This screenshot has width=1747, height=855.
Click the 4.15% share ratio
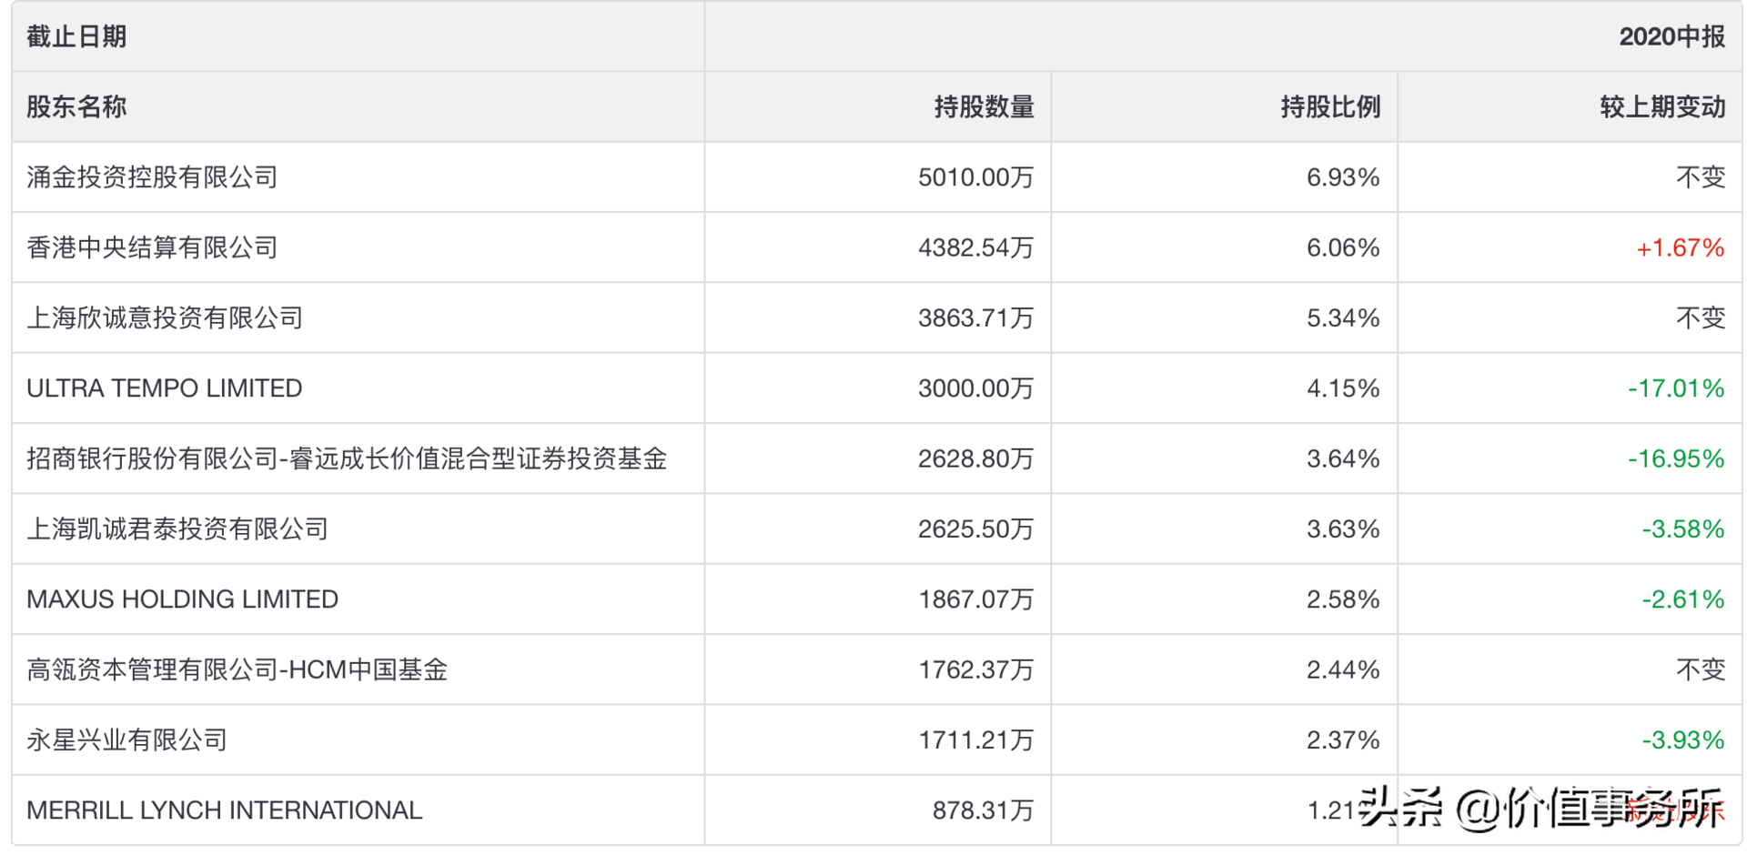coord(1343,388)
